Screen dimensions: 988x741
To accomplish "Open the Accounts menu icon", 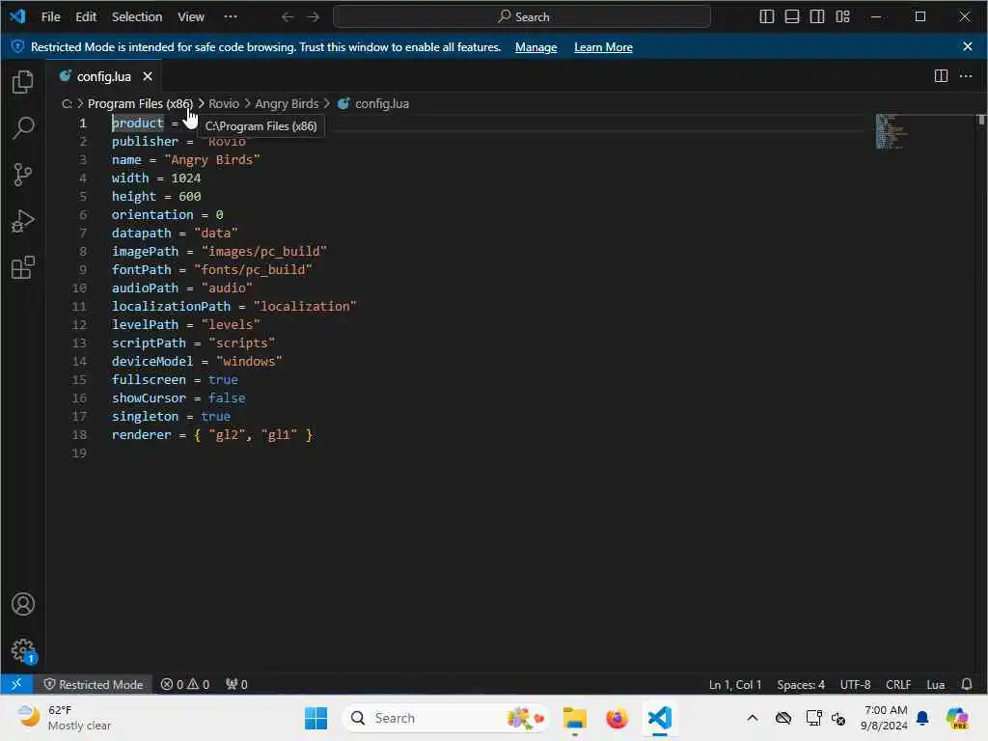I will click(23, 604).
